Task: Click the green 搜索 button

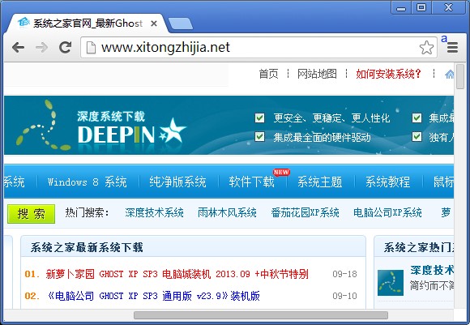Action: click(x=31, y=214)
